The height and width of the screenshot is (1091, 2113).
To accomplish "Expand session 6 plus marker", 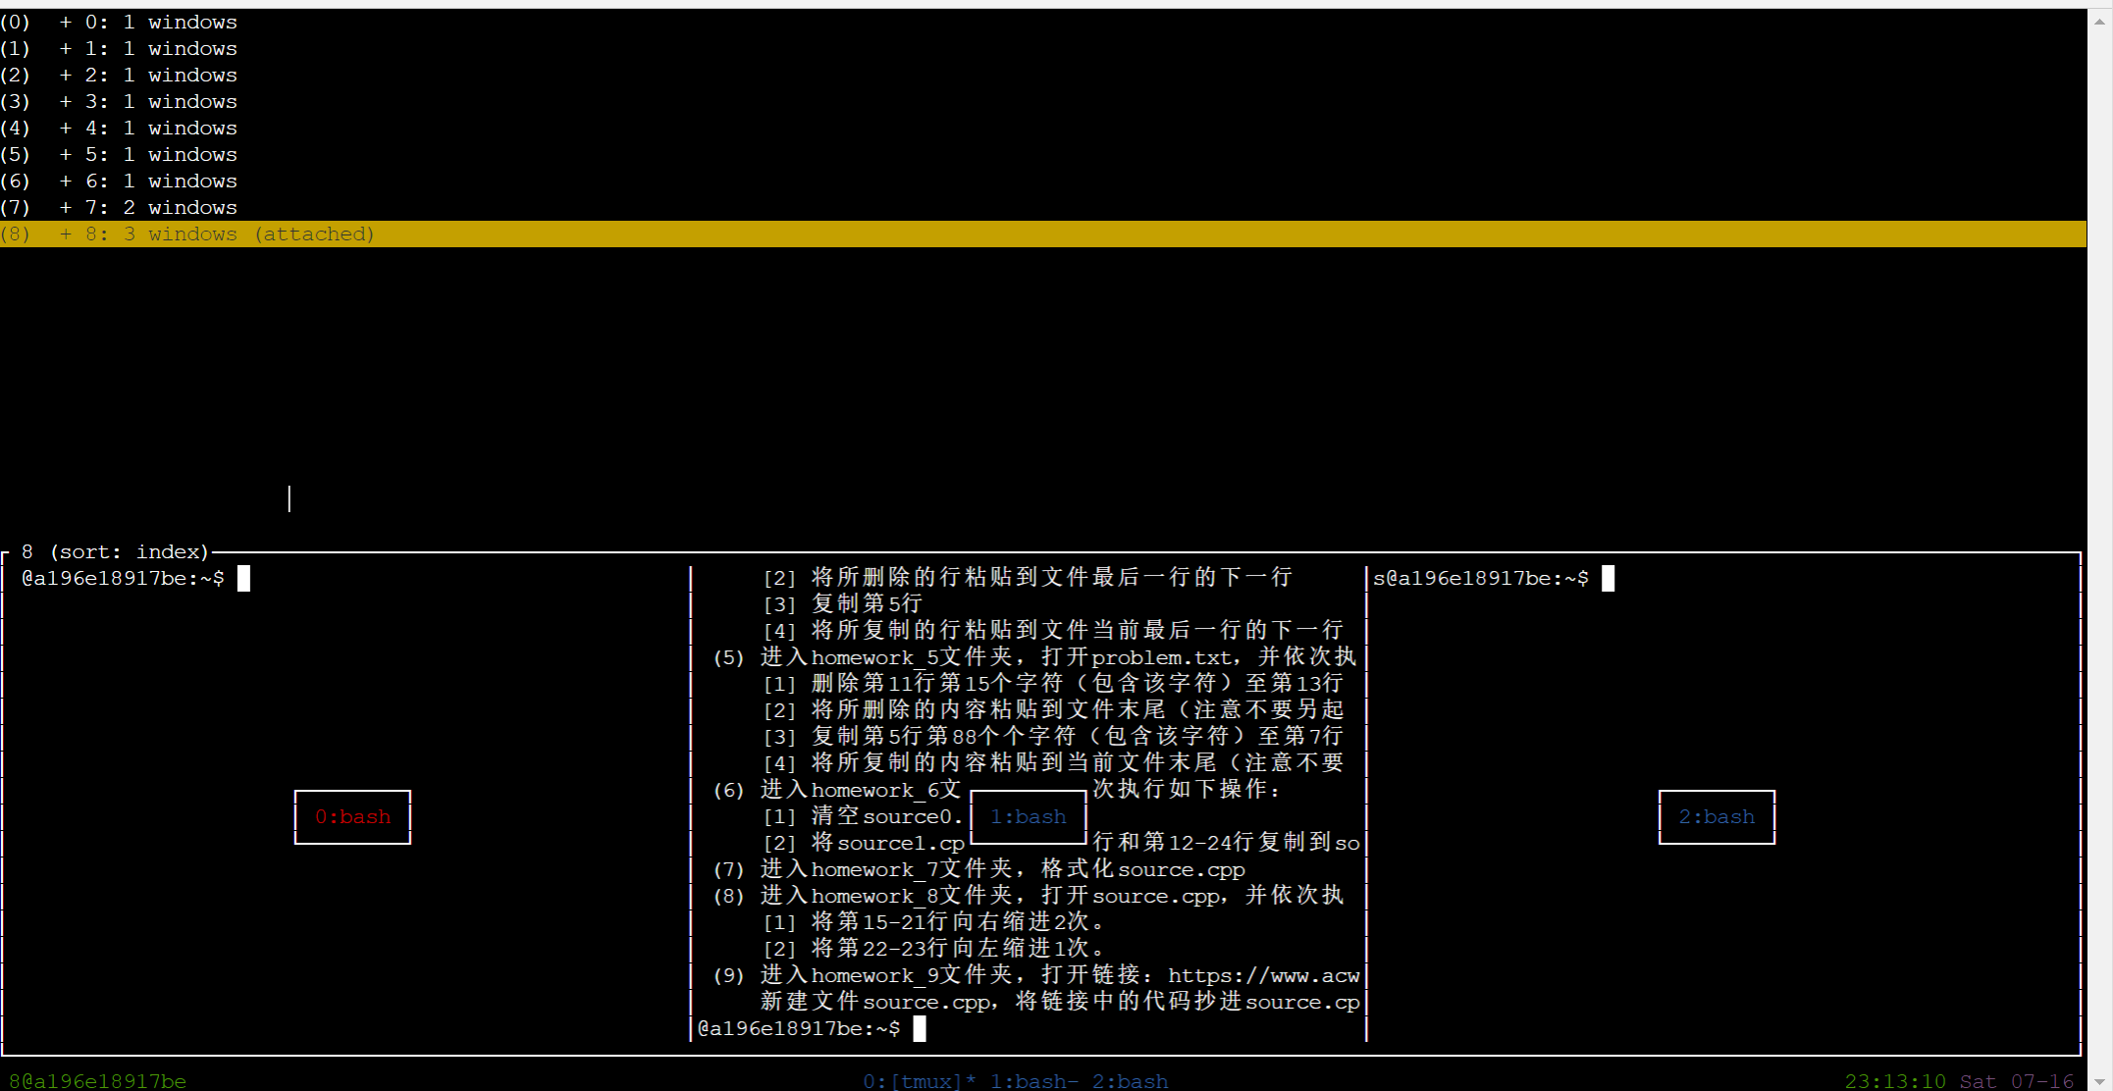I will click(x=66, y=181).
